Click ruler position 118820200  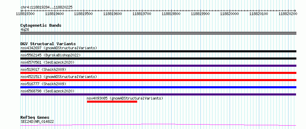[288, 14]
